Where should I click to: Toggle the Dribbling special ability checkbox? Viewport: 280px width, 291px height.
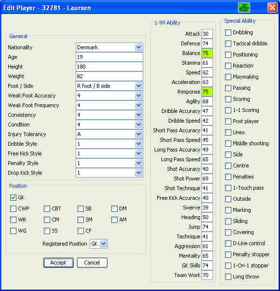228,32
